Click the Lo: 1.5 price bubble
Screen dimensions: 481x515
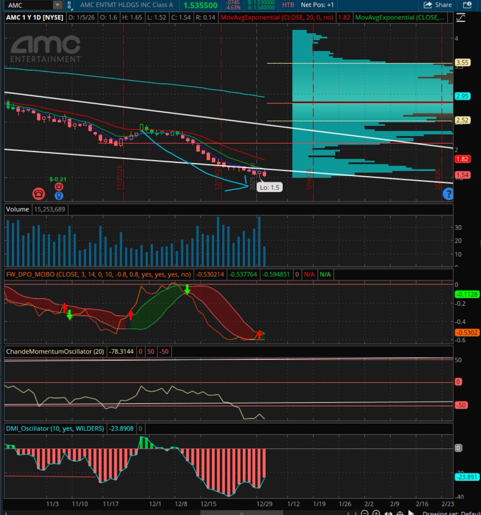270,188
